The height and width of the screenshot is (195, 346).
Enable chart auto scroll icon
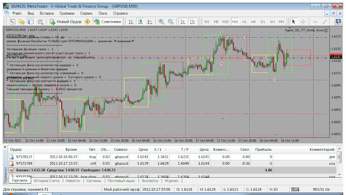(183, 22)
